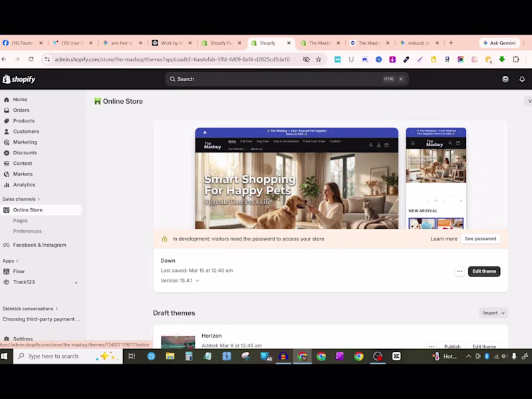532x399 pixels.
Task: Open Marketing in the sidebar
Action: pos(25,142)
